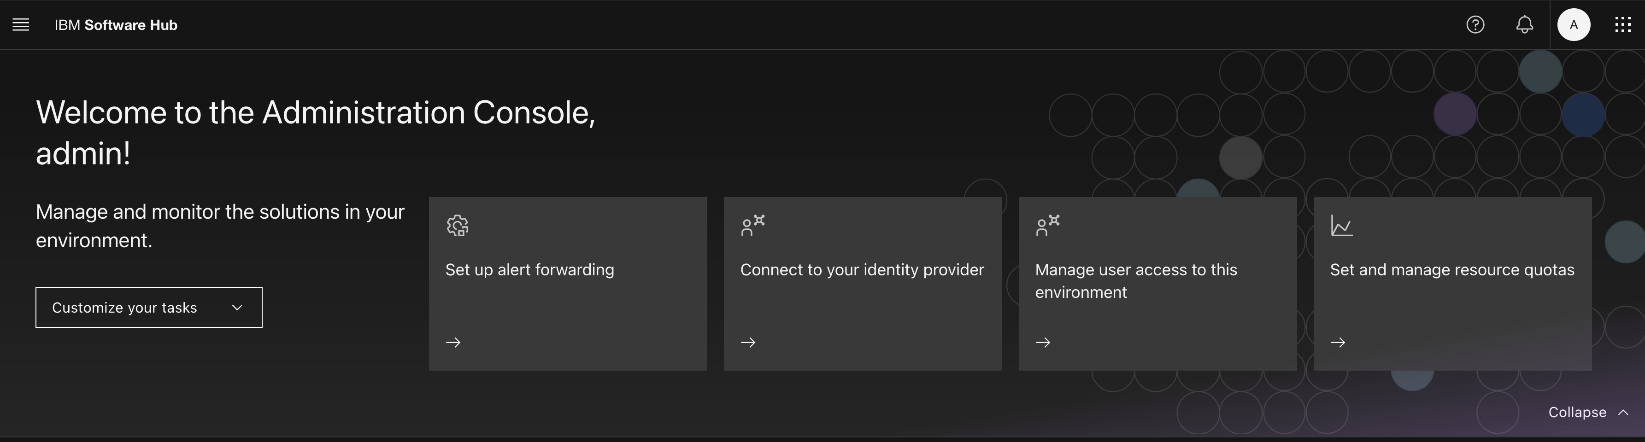Viewport: 1645px width, 442px height.
Task: Open the notifications bell
Action: coord(1524,25)
